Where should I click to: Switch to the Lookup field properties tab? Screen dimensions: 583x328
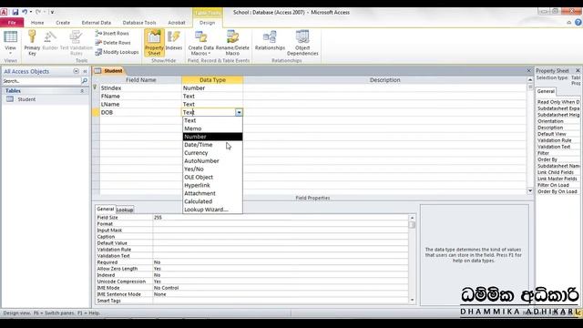click(125, 210)
